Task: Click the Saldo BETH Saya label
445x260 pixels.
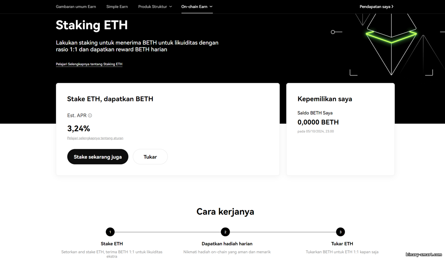Action: point(315,113)
